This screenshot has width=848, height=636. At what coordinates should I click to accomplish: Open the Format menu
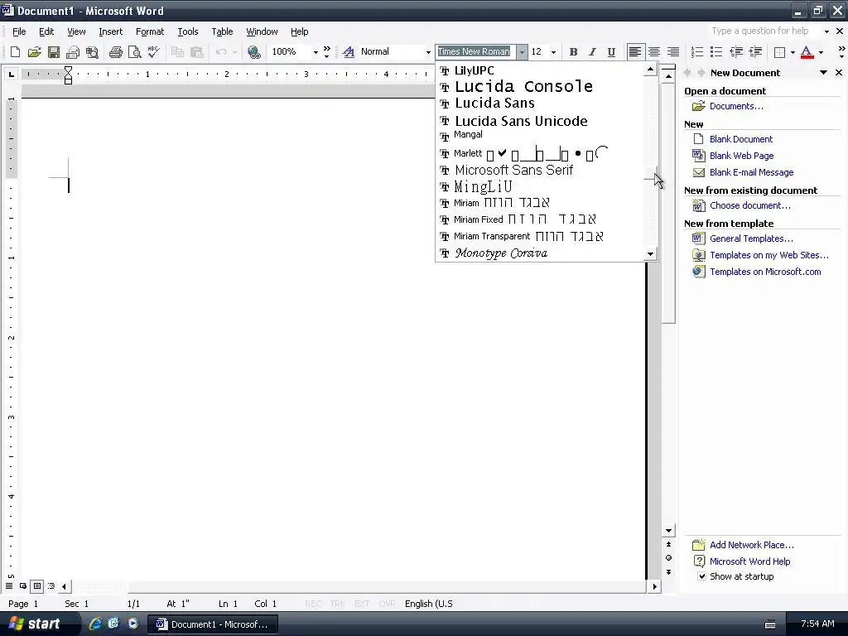pyautogui.click(x=150, y=31)
